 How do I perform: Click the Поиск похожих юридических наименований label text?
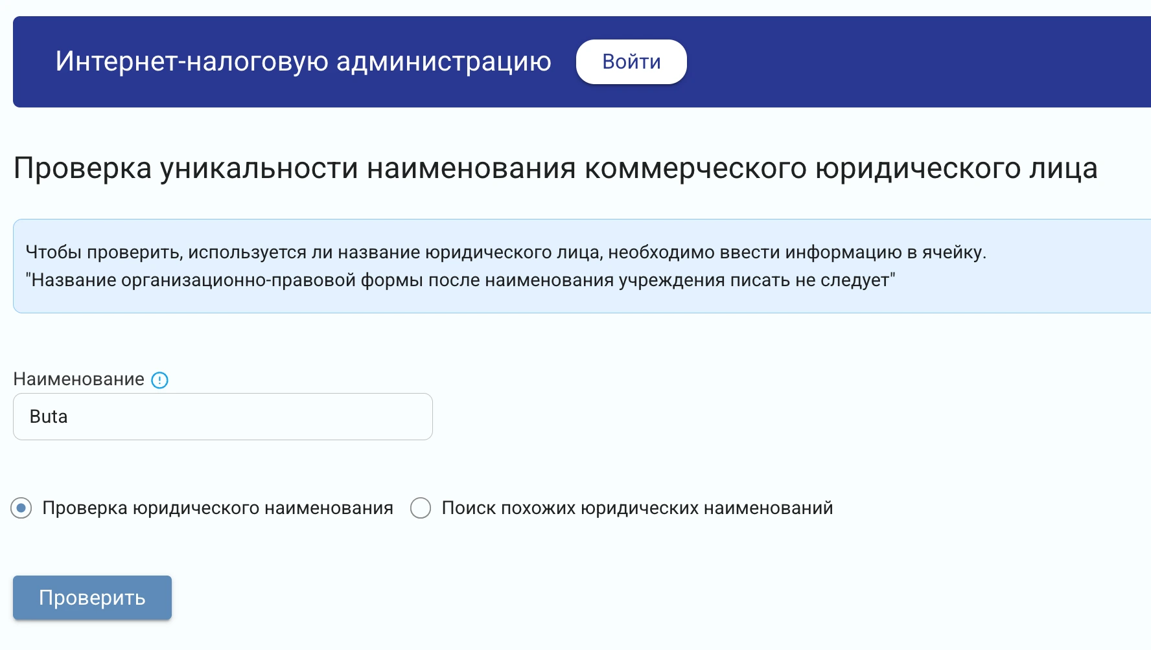pyautogui.click(x=637, y=508)
